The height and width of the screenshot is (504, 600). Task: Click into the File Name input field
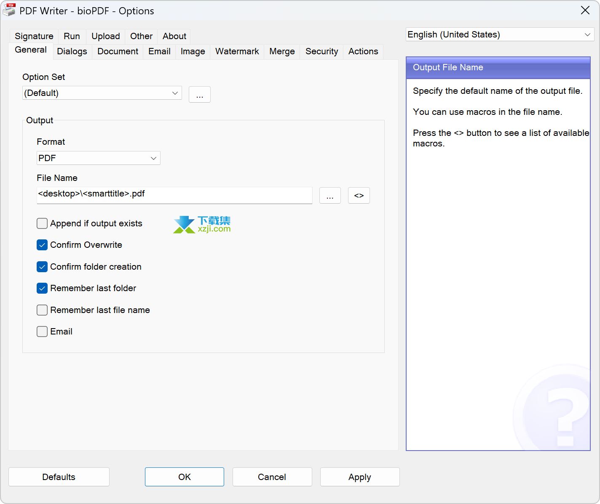174,195
